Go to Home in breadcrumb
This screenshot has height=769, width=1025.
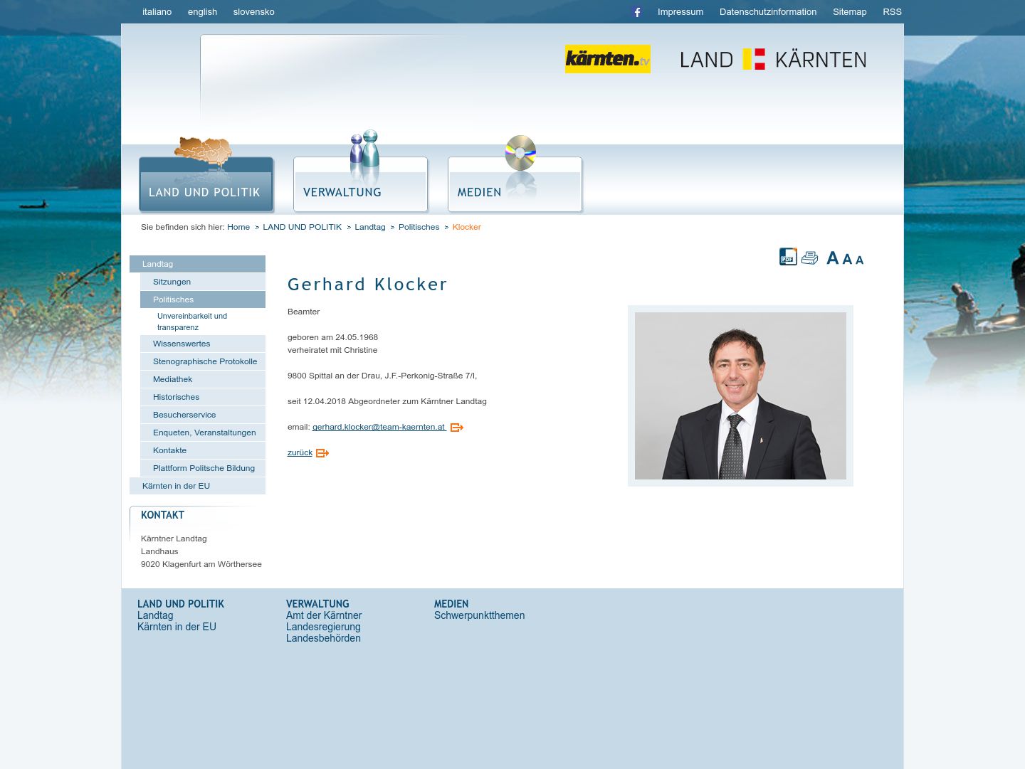238,227
